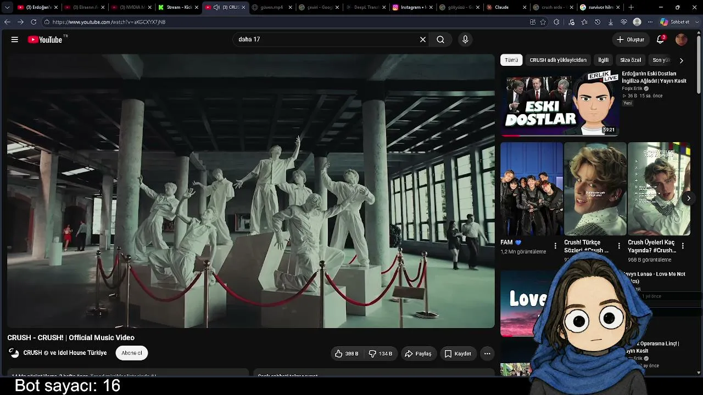Open the YouTube guide hamburger menu
The image size is (703, 395).
[15, 39]
